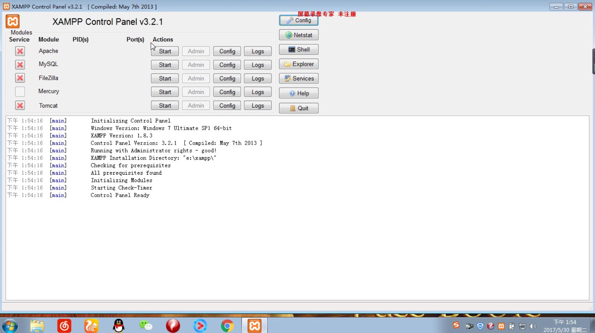Start the Apache module

[165, 51]
